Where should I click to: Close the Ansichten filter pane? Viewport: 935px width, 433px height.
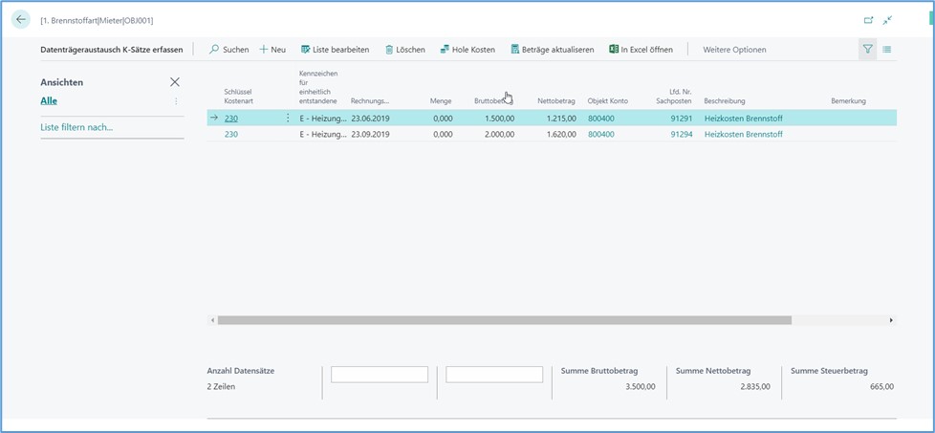click(x=174, y=83)
